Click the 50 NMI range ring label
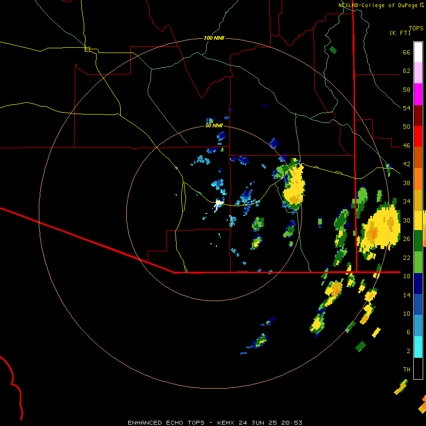Viewport: 426px width, 426px height. point(214,125)
